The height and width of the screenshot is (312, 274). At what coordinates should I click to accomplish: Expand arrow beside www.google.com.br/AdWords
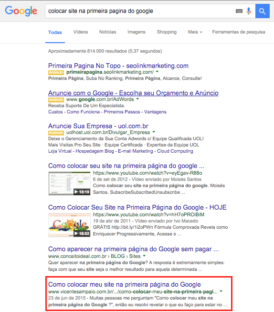pyautogui.click(x=137, y=99)
